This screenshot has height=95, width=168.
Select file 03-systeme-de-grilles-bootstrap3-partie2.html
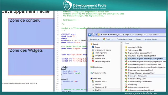[143, 64]
